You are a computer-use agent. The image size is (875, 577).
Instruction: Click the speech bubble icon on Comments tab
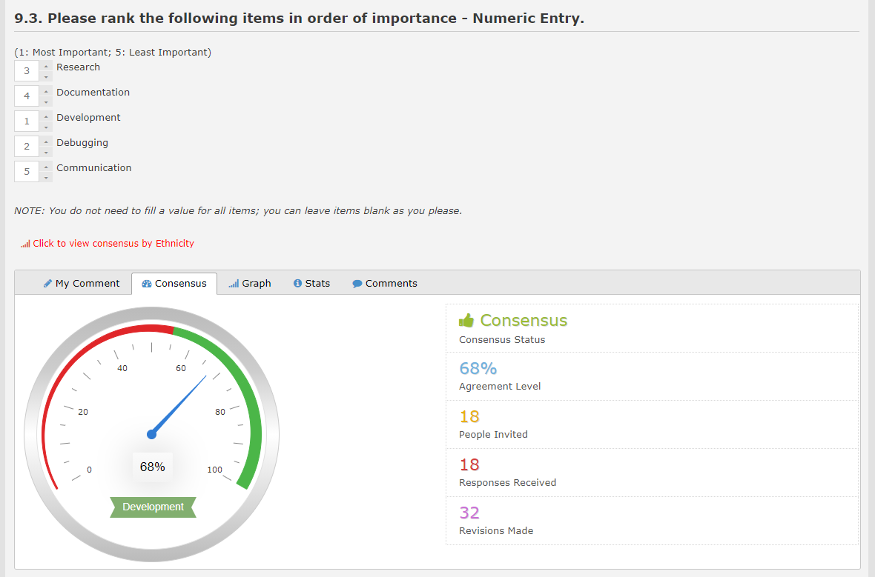tap(357, 284)
